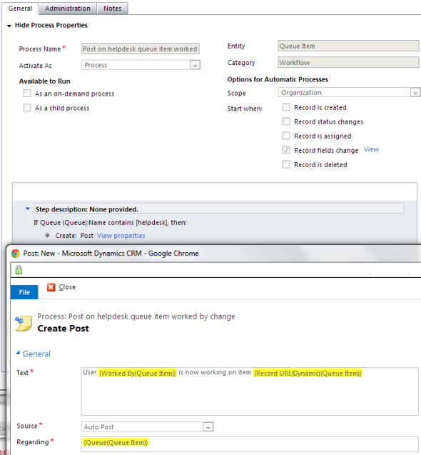
Task: Open the File menu in Post window
Action: tap(24, 292)
